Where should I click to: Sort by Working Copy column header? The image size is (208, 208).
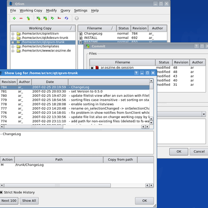[x=43, y=28]
